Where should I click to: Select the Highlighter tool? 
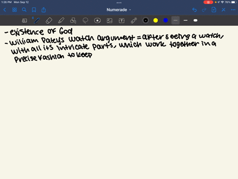tap(61, 20)
